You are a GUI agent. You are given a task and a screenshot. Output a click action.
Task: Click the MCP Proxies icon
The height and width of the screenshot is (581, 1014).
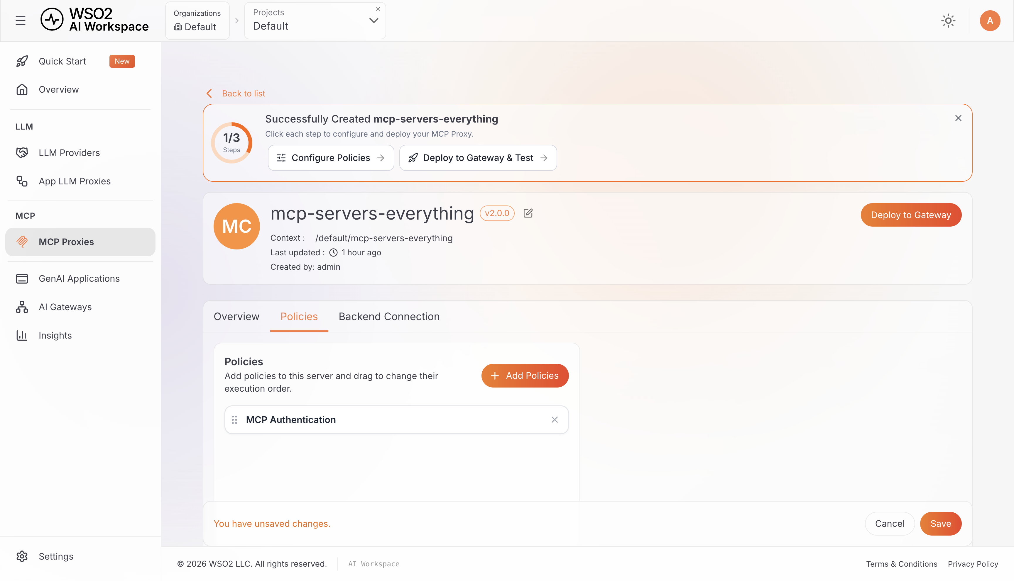pyautogui.click(x=22, y=242)
